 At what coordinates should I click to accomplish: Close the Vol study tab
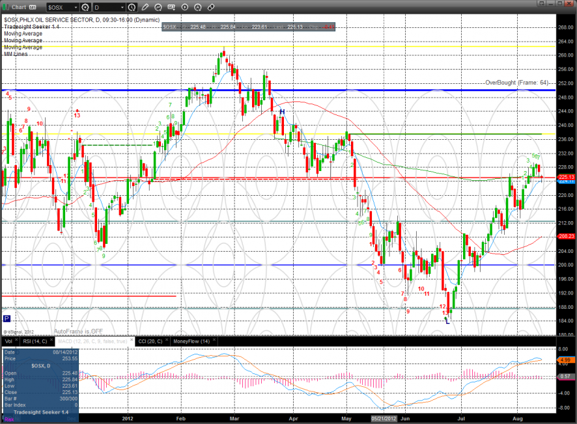point(16,340)
